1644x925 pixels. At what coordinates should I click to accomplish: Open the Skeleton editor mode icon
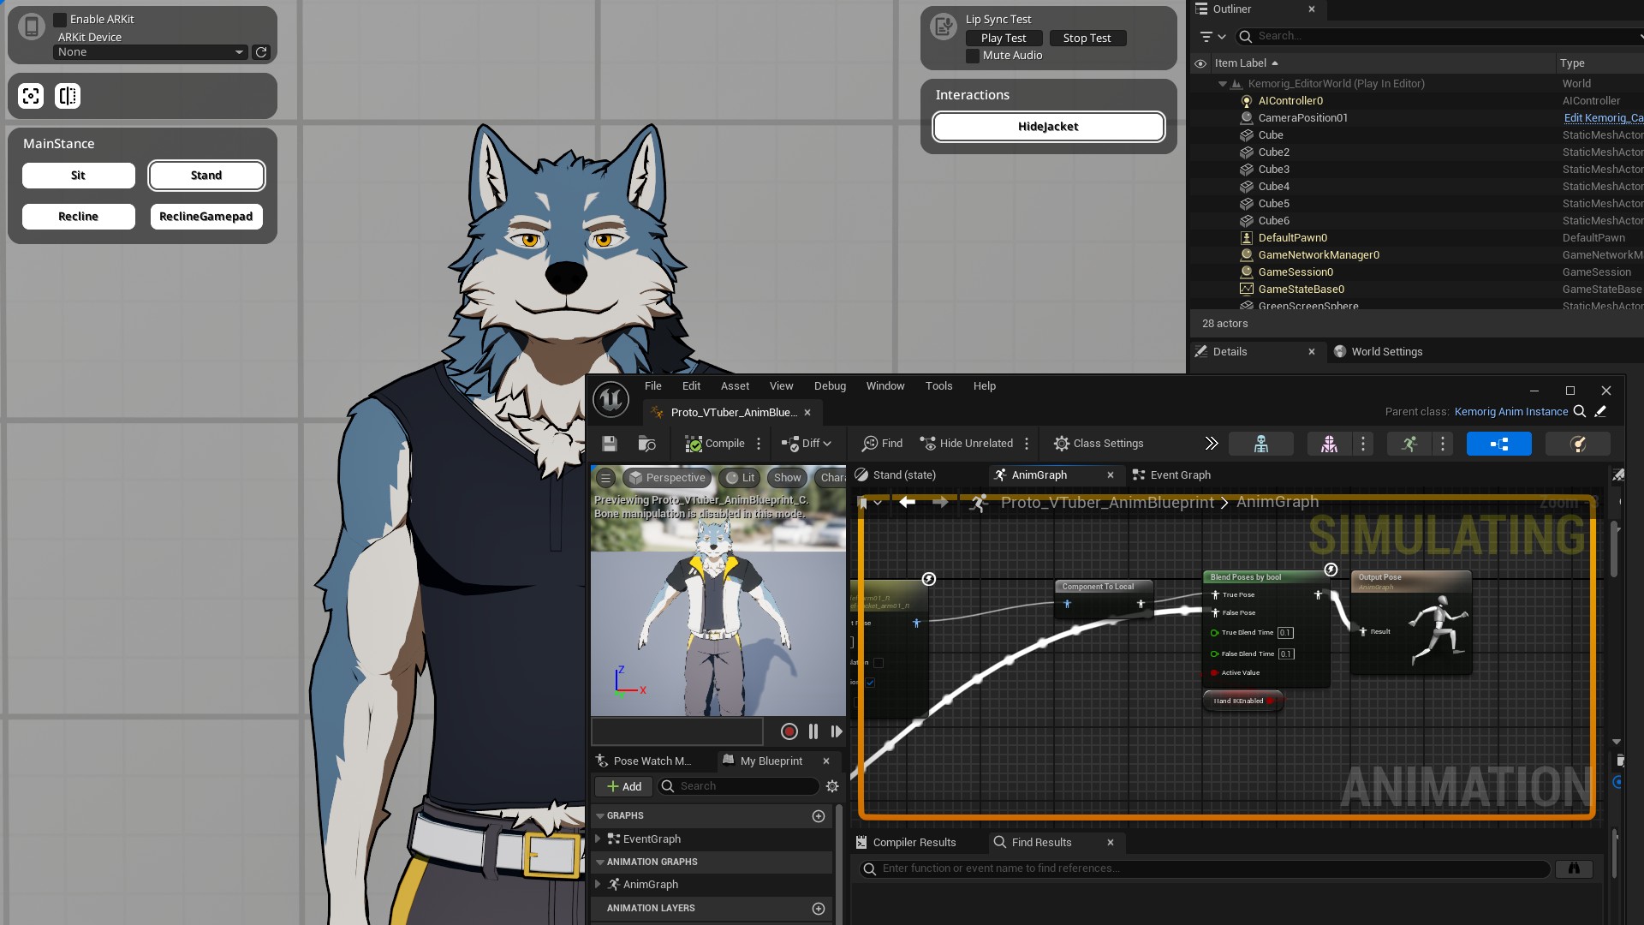pos(1260,444)
